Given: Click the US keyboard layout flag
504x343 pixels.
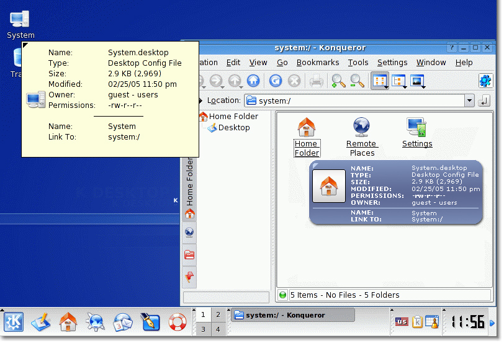Looking at the screenshot, I should point(402,321).
